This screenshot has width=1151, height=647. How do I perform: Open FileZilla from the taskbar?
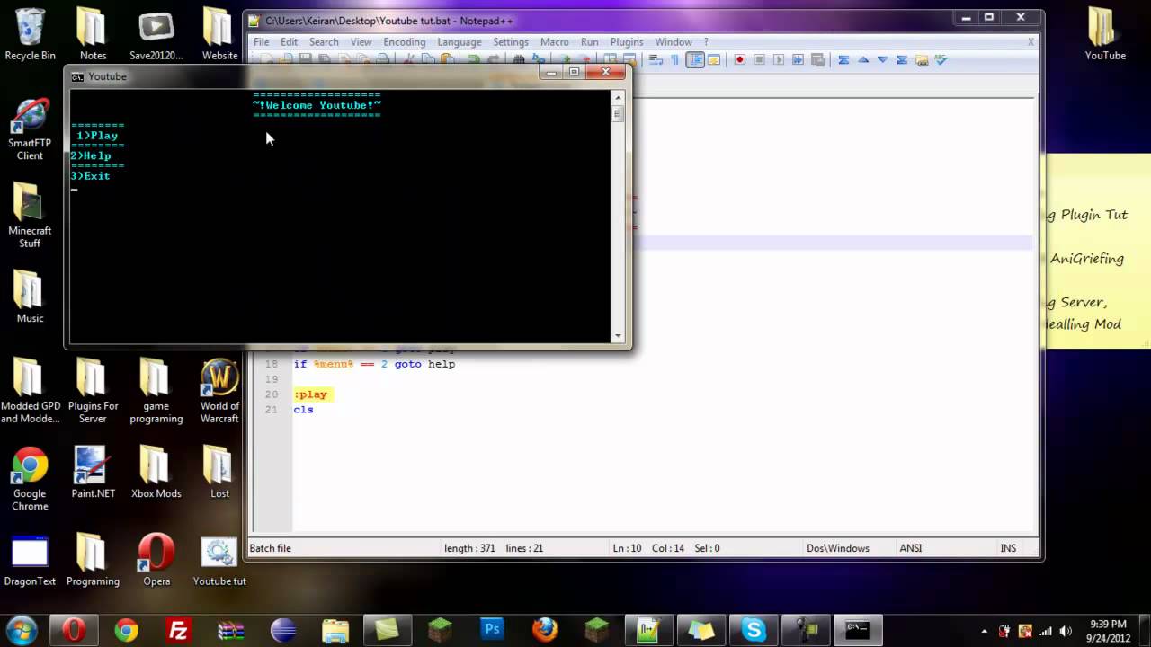[178, 630]
